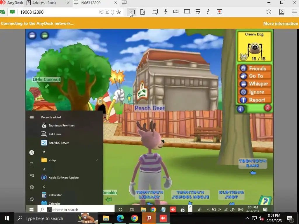Click the Whisper button in toon panel
The image size is (299, 224).
[254, 84]
